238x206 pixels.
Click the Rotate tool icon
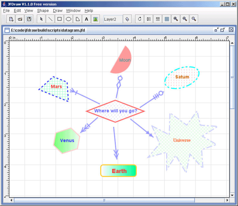coord(140,19)
